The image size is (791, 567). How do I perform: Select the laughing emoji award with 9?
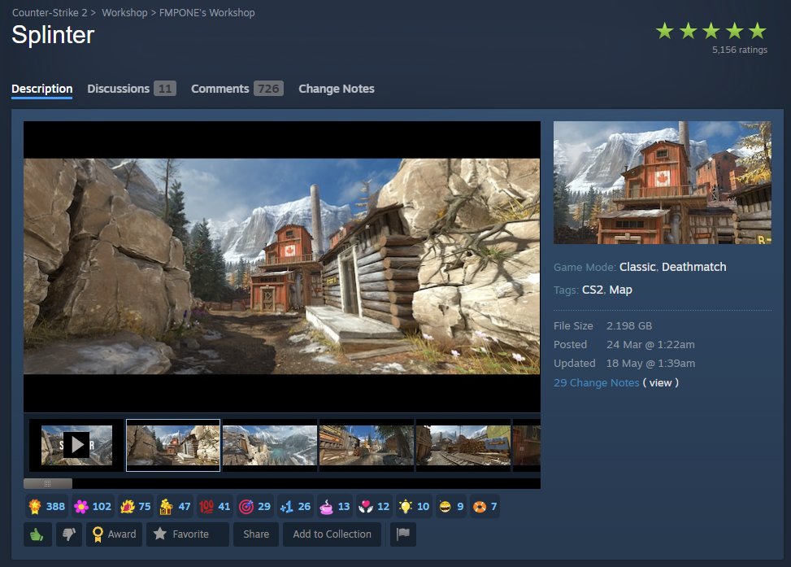[x=451, y=507]
